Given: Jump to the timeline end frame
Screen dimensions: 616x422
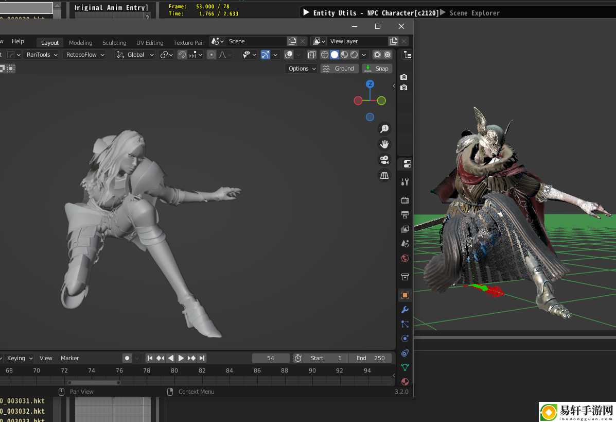Looking at the screenshot, I should 202,358.
